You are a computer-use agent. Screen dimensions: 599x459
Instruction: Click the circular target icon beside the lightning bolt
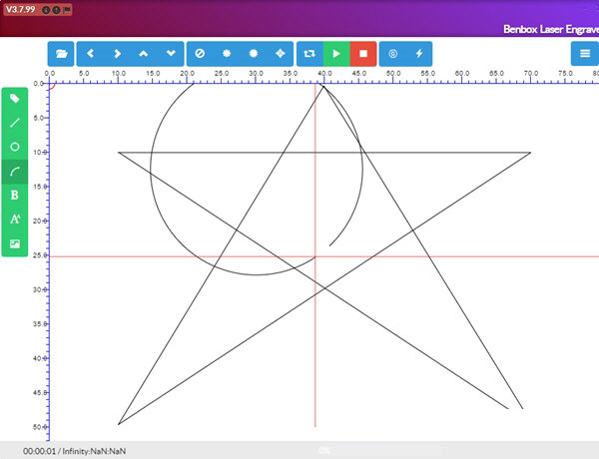coord(392,53)
